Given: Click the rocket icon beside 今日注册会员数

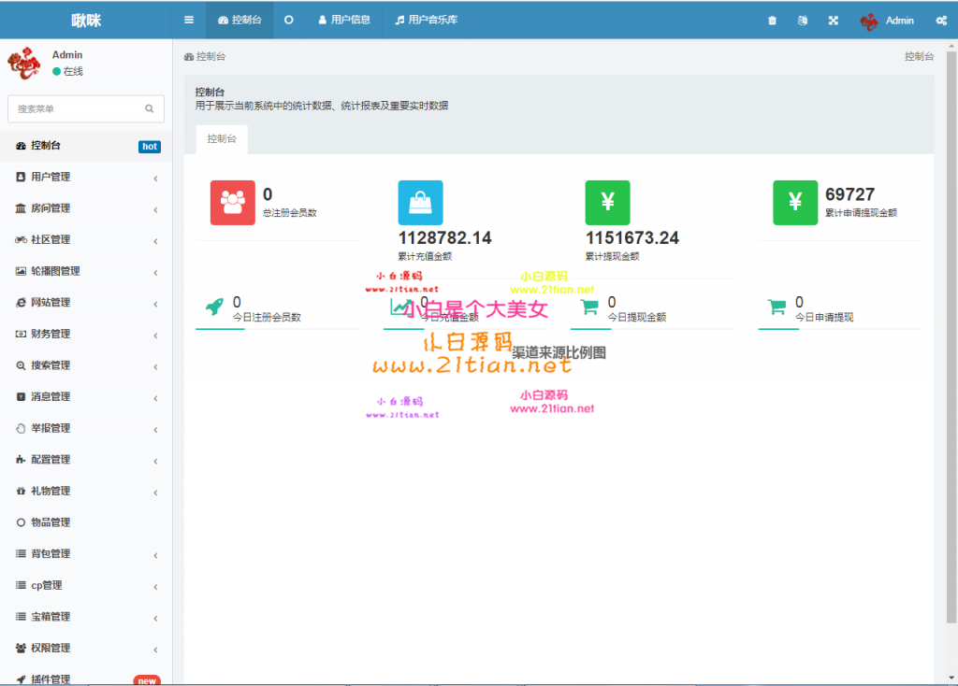Looking at the screenshot, I should (214, 307).
